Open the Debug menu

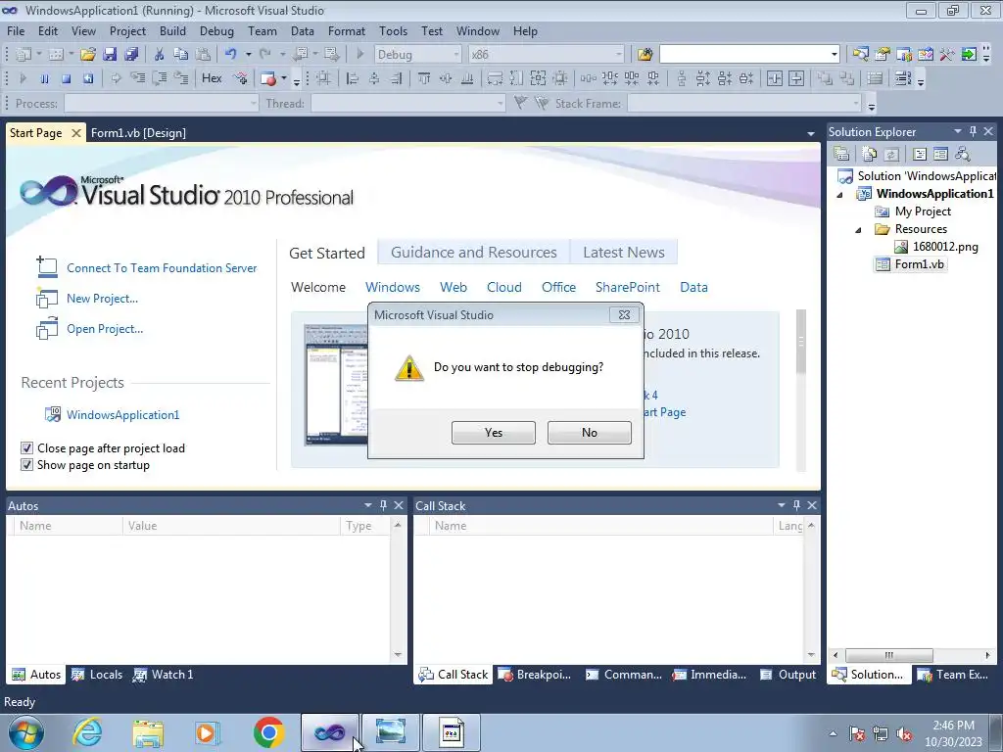(216, 31)
